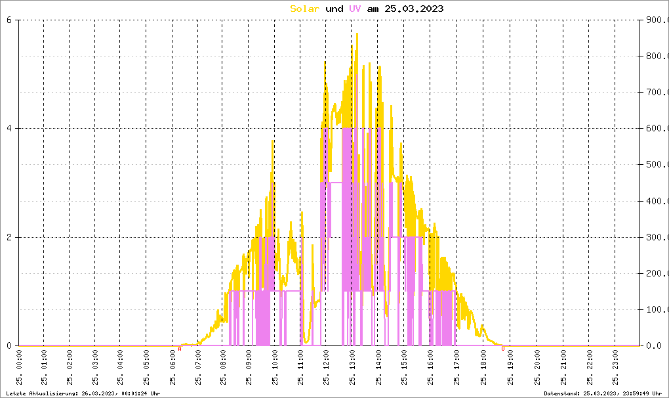Click the right axis label 300.0
This screenshot has width=669, height=398.
pyautogui.click(x=657, y=237)
